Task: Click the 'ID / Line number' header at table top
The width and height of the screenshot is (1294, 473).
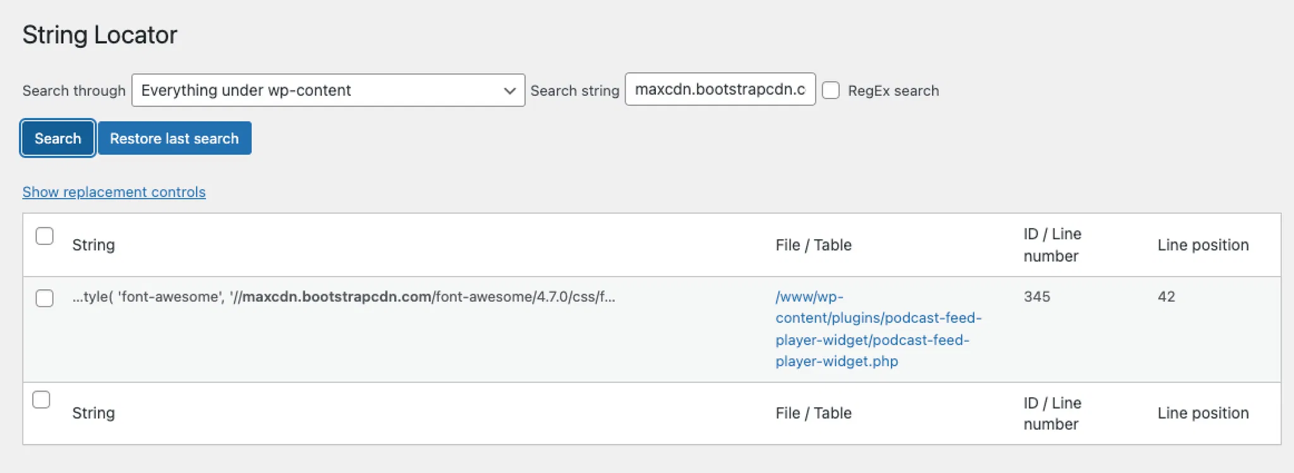Action: pos(1052,245)
